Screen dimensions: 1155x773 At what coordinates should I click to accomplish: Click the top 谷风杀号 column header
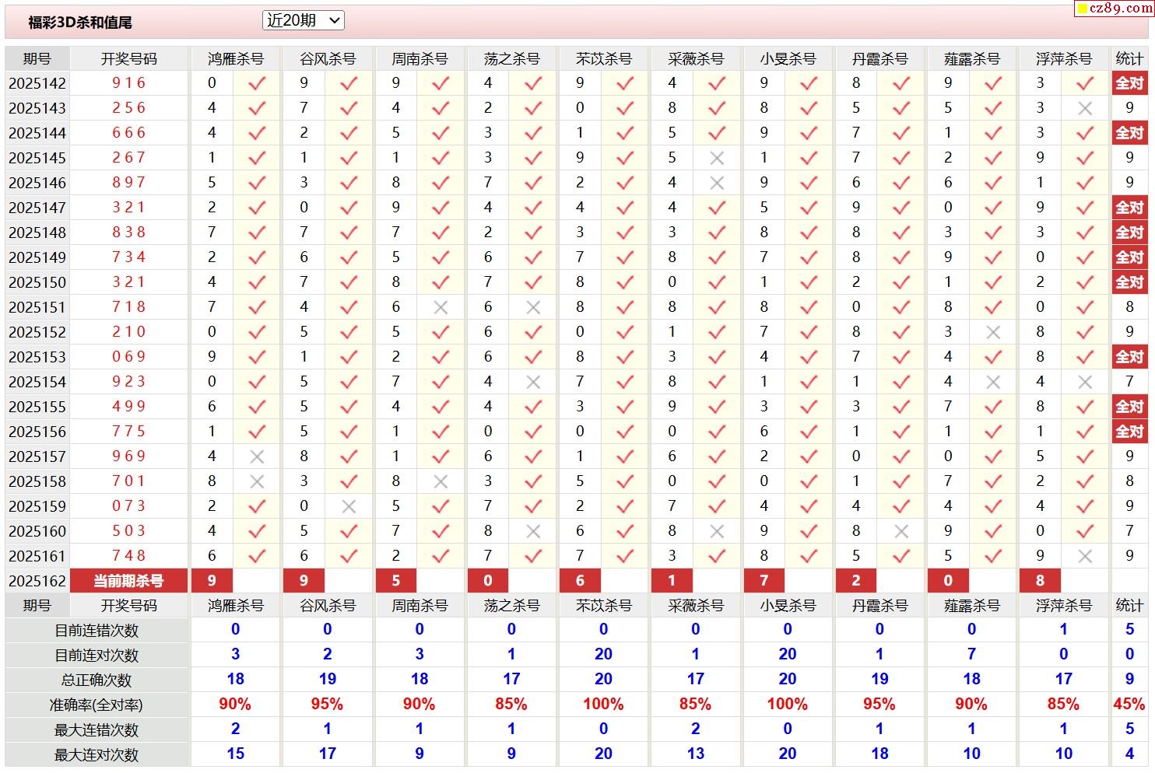tap(328, 58)
